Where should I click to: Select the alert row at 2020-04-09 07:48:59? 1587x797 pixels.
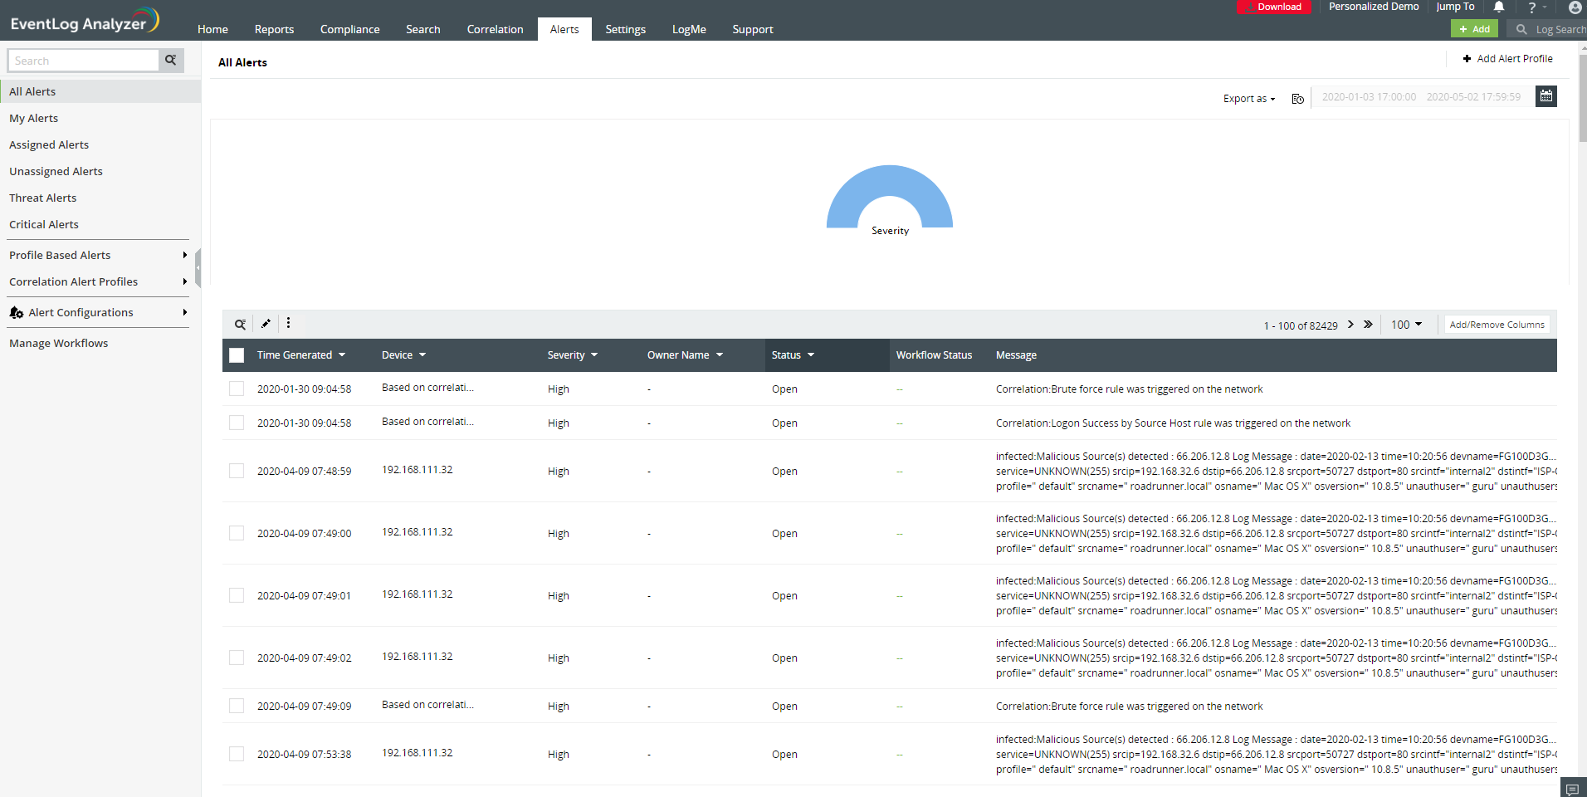coord(237,471)
